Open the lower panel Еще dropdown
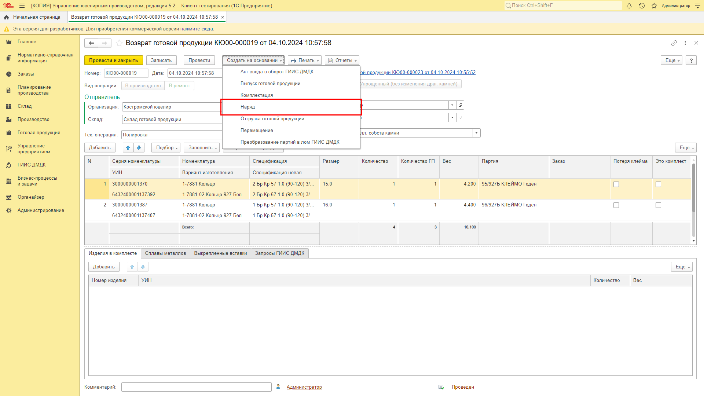This screenshot has height=396, width=704. pyautogui.click(x=682, y=267)
